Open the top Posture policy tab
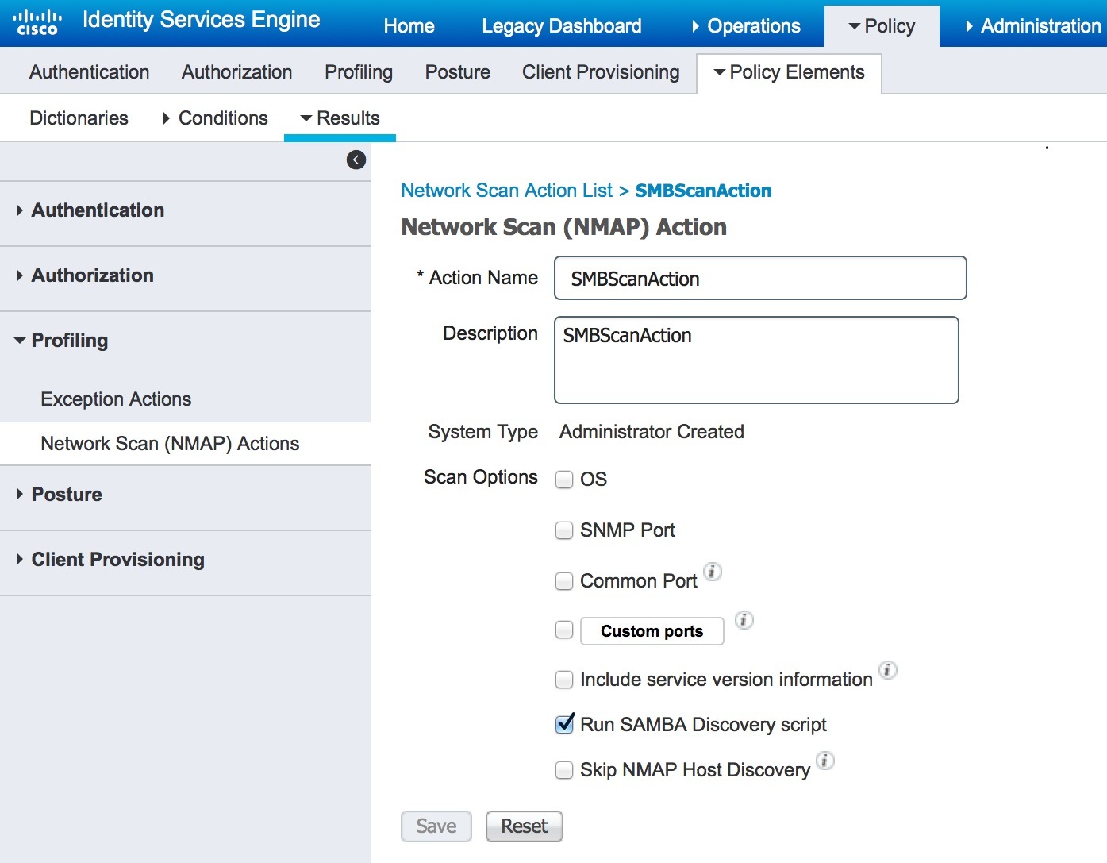The image size is (1107, 863). point(457,72)
